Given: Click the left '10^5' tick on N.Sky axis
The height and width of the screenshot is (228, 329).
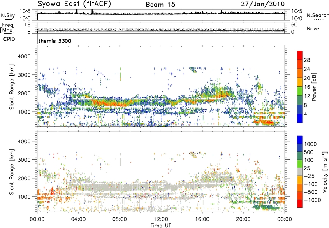Looking at the screenshot, I should [x=25, y=11].
